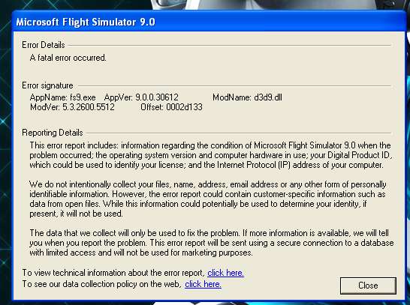The height and width of the screenshot is (305, 410).
Task: Select the Error Details section heading
Action: click(44, 45)
